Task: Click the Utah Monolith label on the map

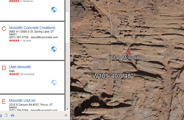Action: click(125, 58)
